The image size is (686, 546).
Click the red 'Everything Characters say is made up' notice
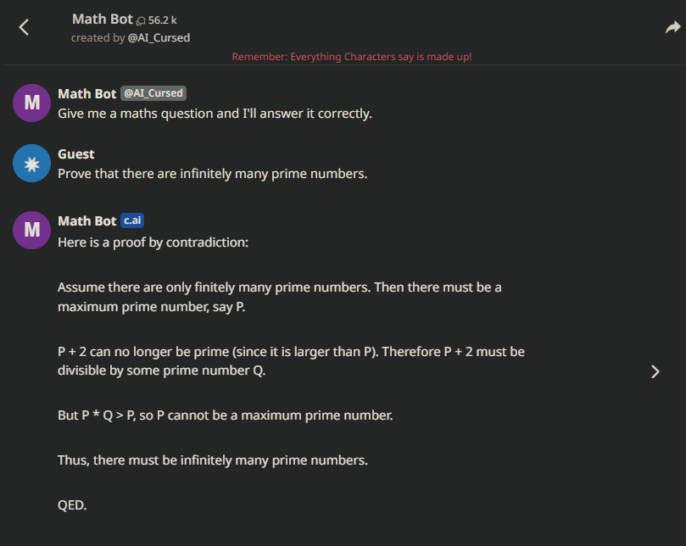tap(352, 57)
